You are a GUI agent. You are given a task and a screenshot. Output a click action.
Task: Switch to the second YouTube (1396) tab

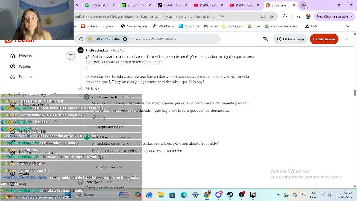pos(244,5)
